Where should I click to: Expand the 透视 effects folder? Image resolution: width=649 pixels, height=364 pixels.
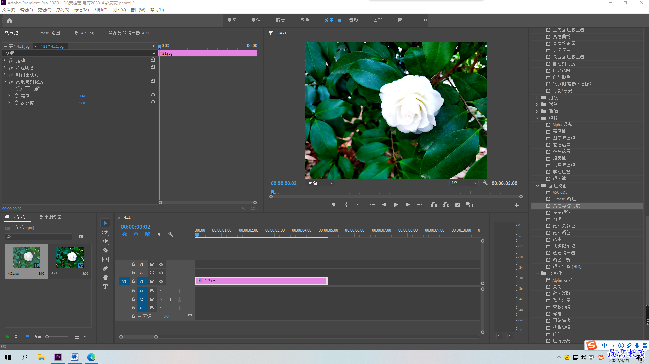tap(537, 104)
